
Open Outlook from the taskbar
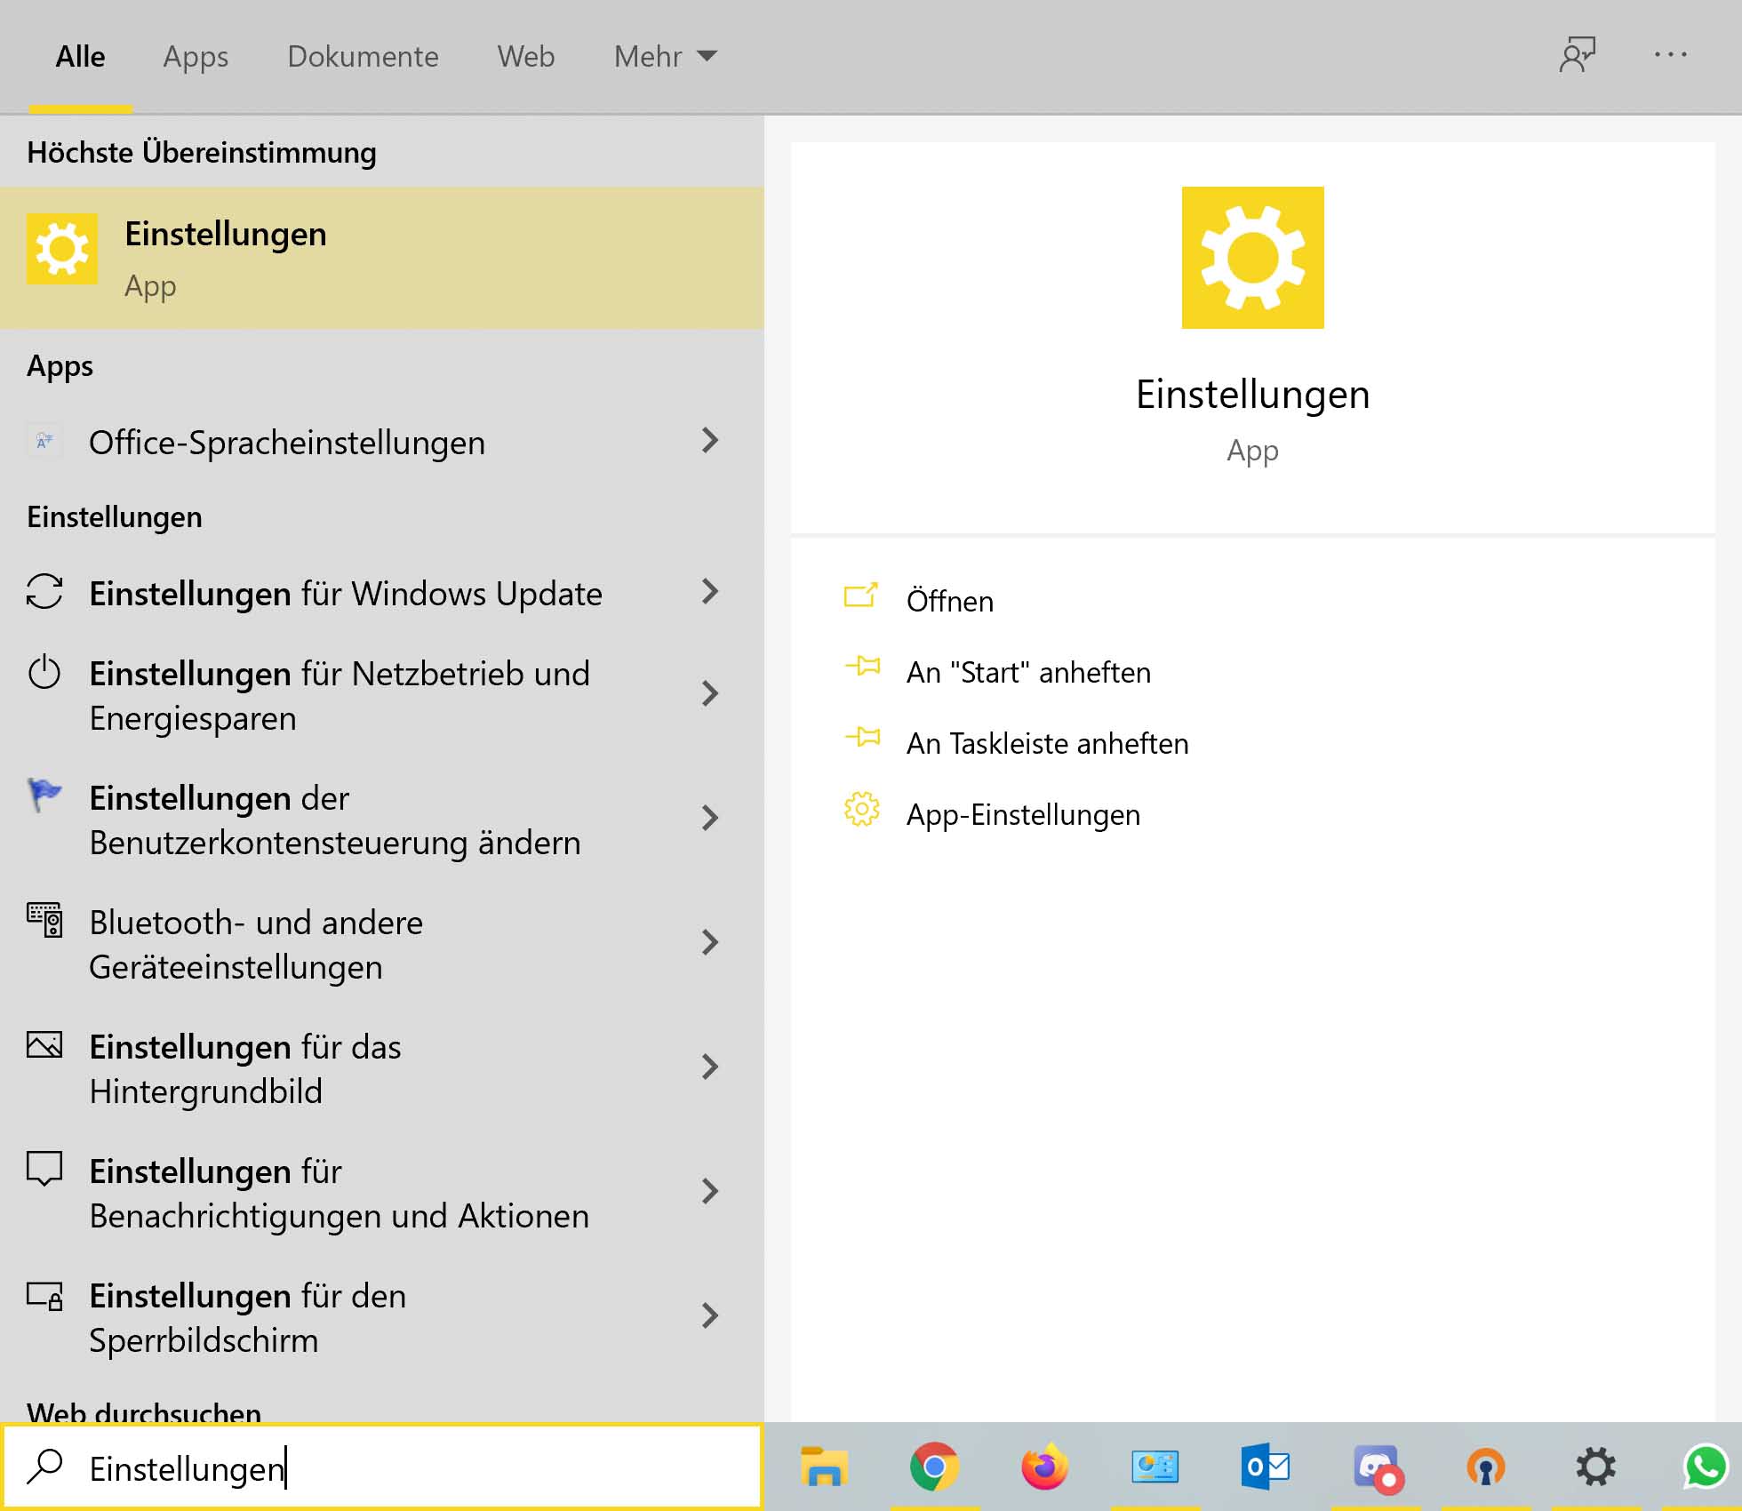pyautogui.click(x=1265, y=1467)
